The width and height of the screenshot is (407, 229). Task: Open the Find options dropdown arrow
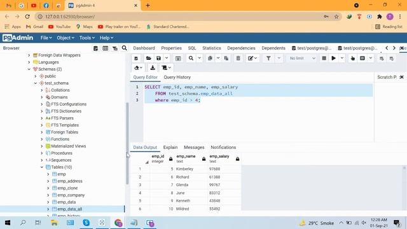tap(199, 59)
